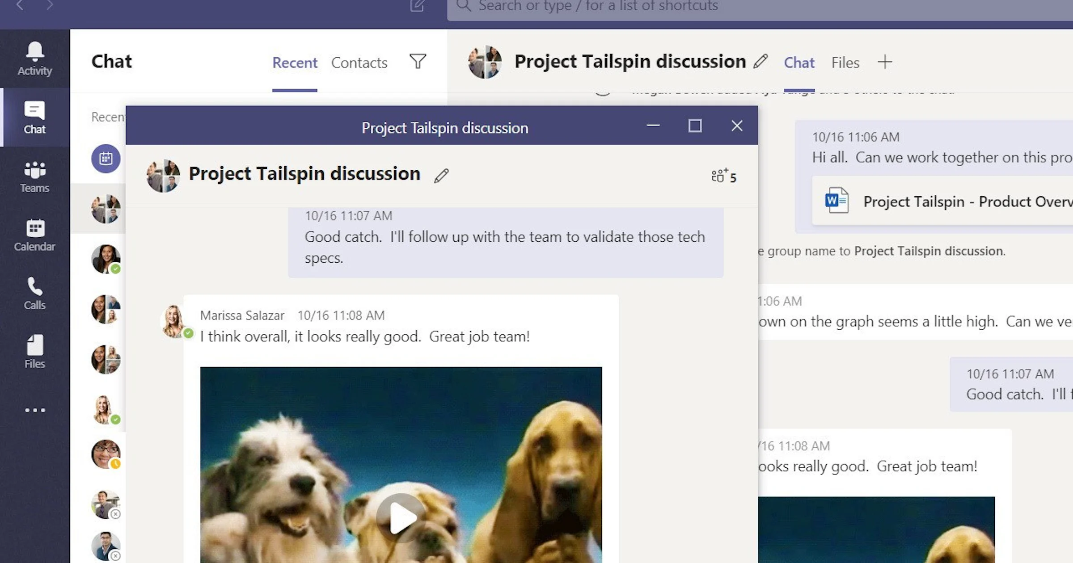Image resolution: width=1073 pixels, height=563 pixels.
Task: Open the chat with the contact showing away status
Action: [106, 454]
